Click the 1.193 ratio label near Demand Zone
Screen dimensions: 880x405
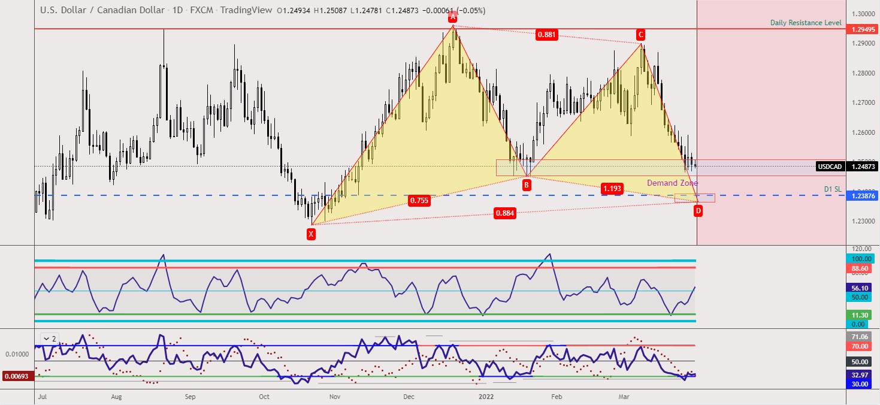pyautogui.click(x=612, y=188)
